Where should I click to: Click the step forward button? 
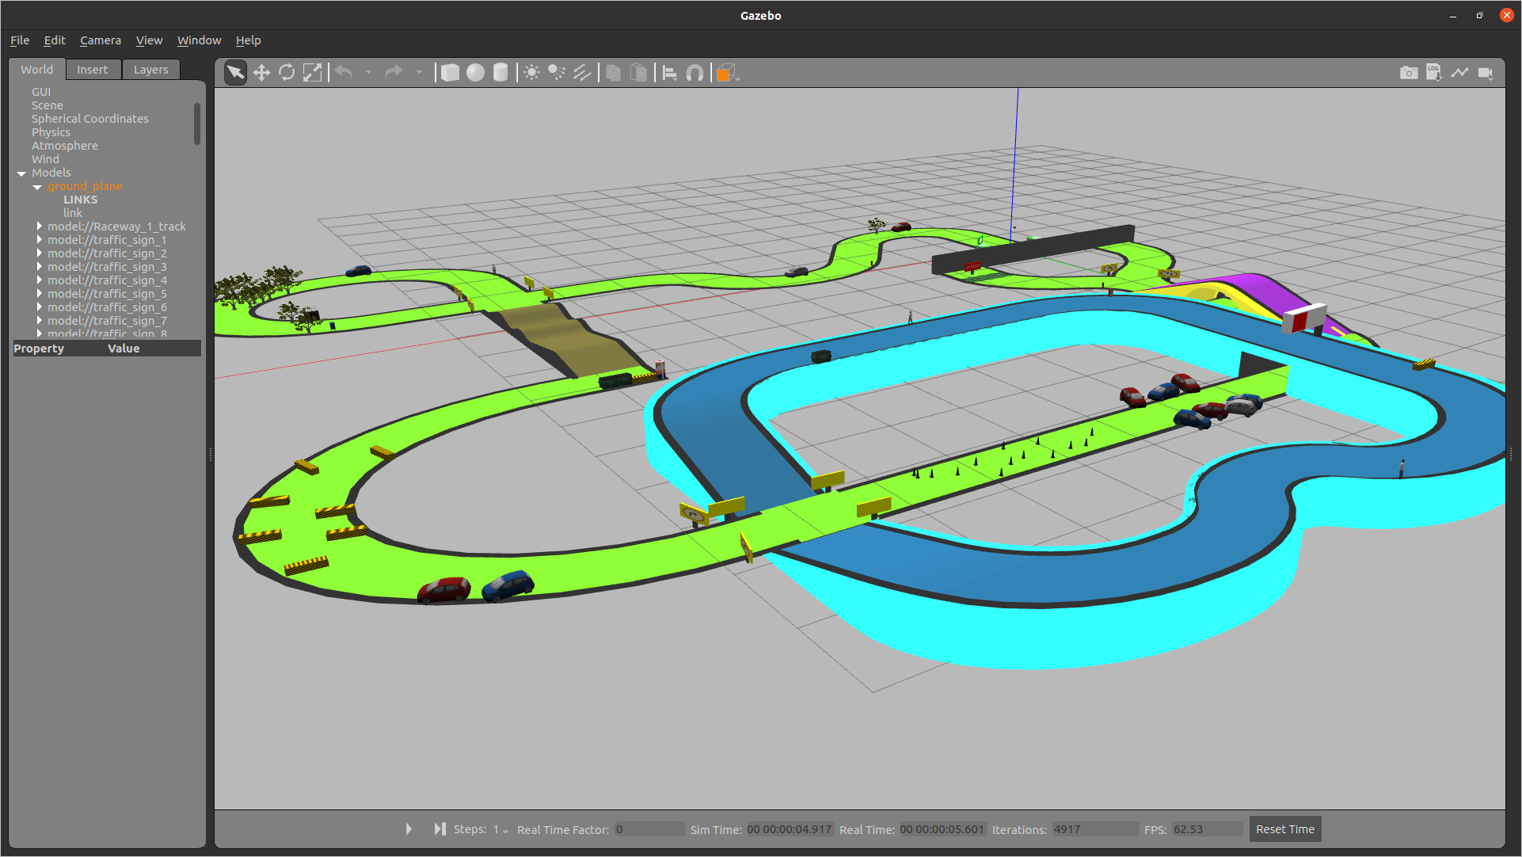[x=439, y=829]
